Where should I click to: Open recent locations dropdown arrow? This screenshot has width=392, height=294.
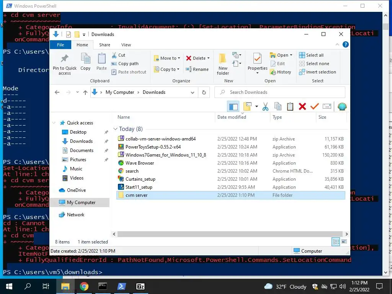coord(77,92)
